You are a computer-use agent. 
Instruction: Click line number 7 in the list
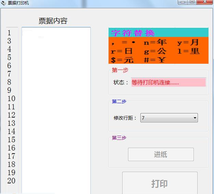coord(9,74)
